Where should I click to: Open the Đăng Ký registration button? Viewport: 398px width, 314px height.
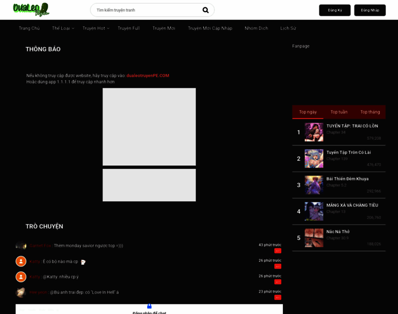coord(335,10)
